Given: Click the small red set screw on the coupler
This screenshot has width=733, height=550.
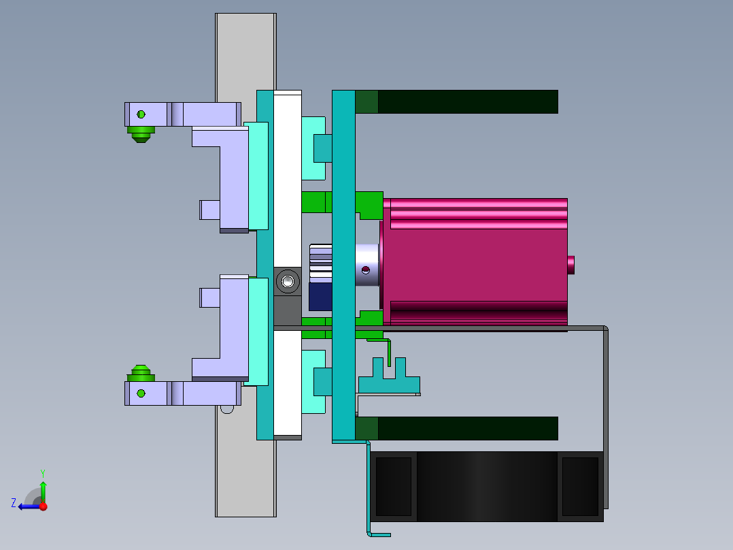Looking at the screenshot, I should coord(365,270).
